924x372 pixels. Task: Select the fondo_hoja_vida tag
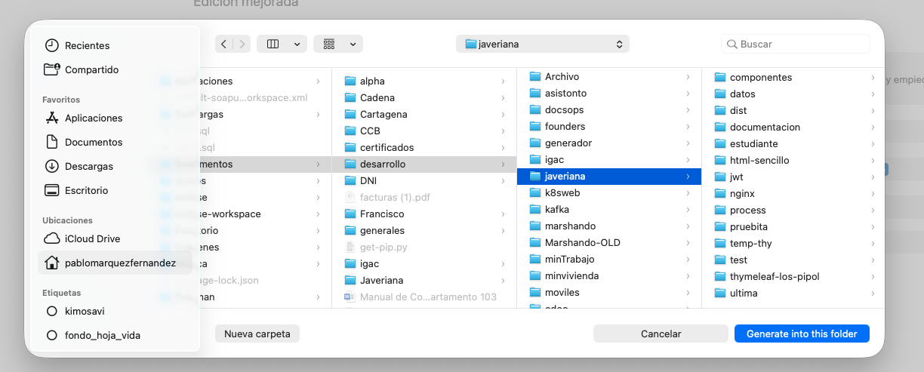(94, 335)
